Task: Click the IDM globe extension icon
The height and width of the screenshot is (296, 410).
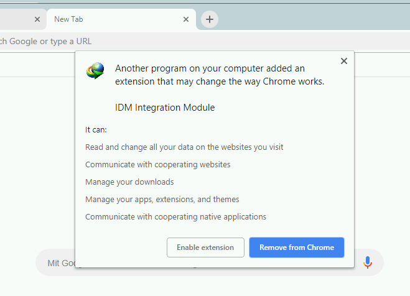Action: [95, 71]
